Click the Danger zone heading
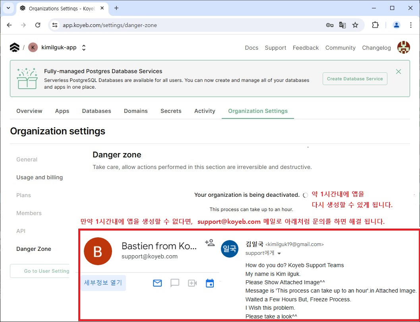Image resolution: width=420 pixels, height=322 pixels. coord(117,155)
